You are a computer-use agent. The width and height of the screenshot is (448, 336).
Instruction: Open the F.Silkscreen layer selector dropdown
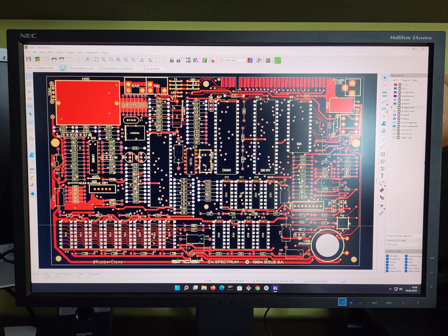pyautogui.click(x=232, y=60)
